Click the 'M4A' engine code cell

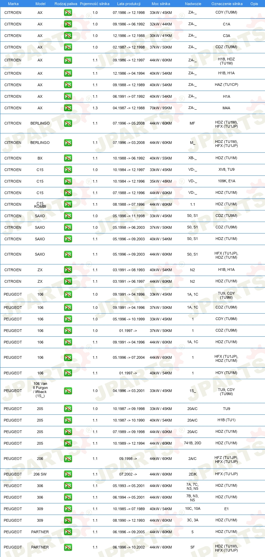point(226,108)
